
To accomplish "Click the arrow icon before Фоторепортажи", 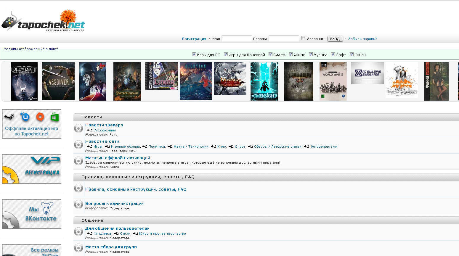I will [306, 146].
